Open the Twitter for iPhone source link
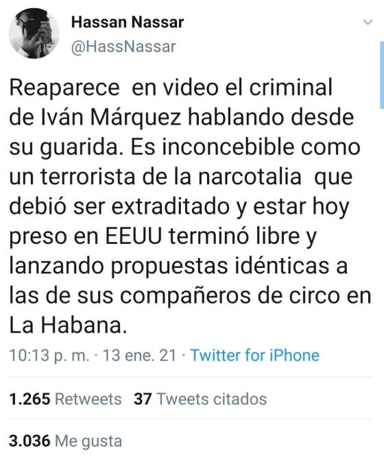 255,356
